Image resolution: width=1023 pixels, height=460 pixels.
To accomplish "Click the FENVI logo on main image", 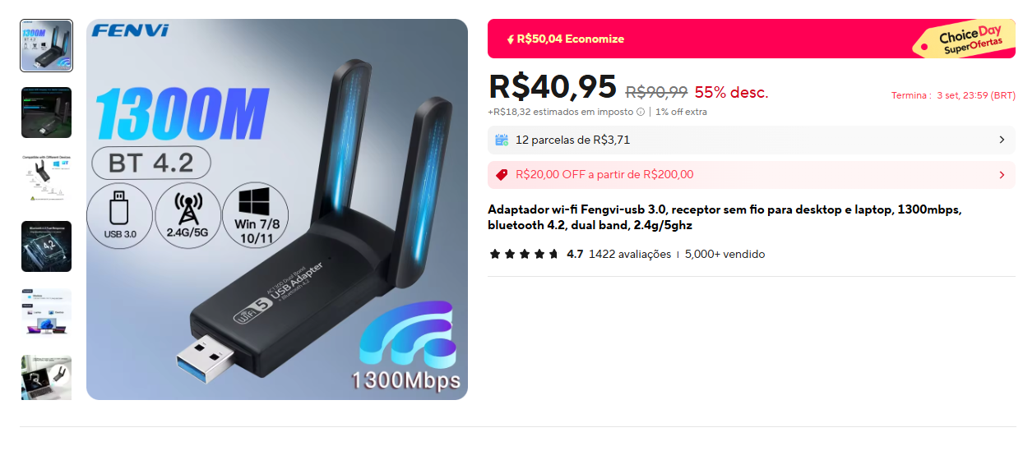I will 131,31.
